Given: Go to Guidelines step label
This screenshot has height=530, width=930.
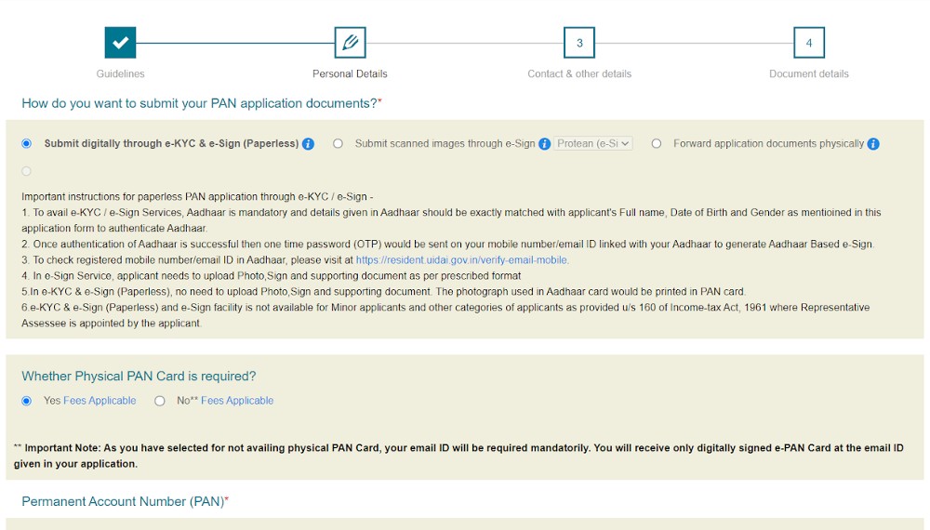Looking at the screenshot, I should (120, 73).
